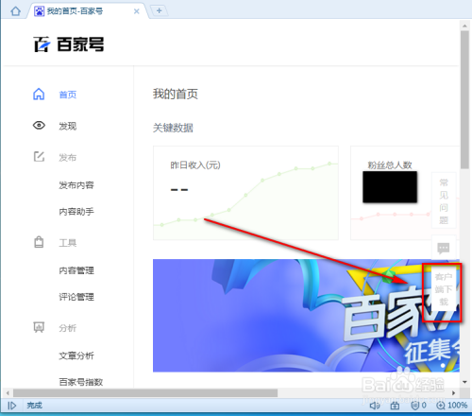Click the chat bubble feedback icon
Screen dimensions: 472x416
pyautogui.click(x=444, y=248)
